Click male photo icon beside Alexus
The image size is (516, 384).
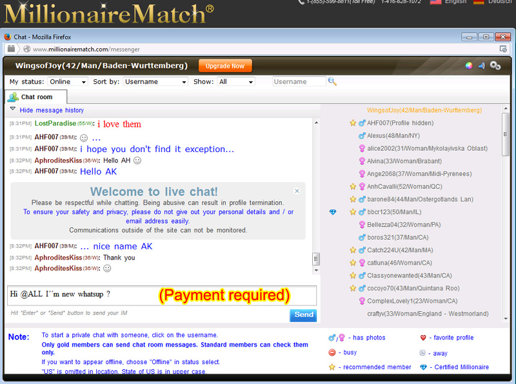(x=362, y=136)
